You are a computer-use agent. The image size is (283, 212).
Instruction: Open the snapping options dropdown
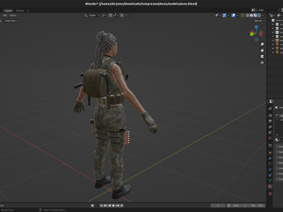coord(115,15)
